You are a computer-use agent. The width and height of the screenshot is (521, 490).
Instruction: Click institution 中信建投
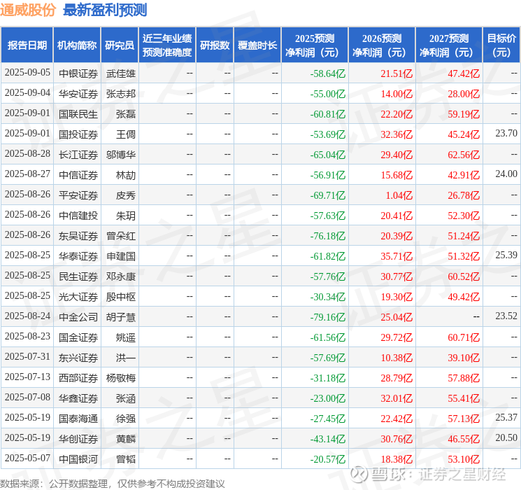click(x=78, y=216)
